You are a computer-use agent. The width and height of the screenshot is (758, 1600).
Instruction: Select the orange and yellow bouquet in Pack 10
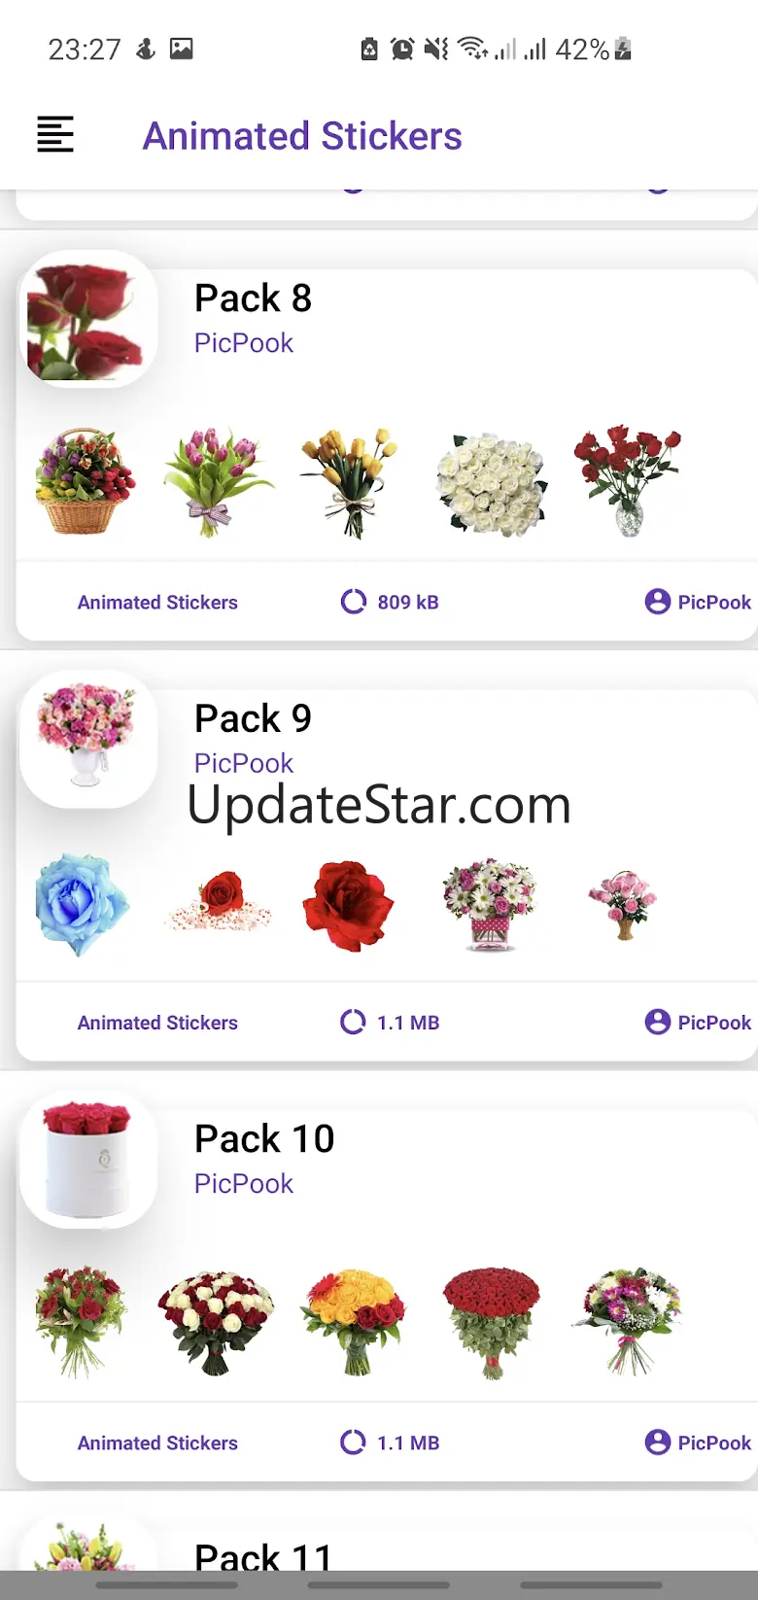click(x=354, y=1322)
